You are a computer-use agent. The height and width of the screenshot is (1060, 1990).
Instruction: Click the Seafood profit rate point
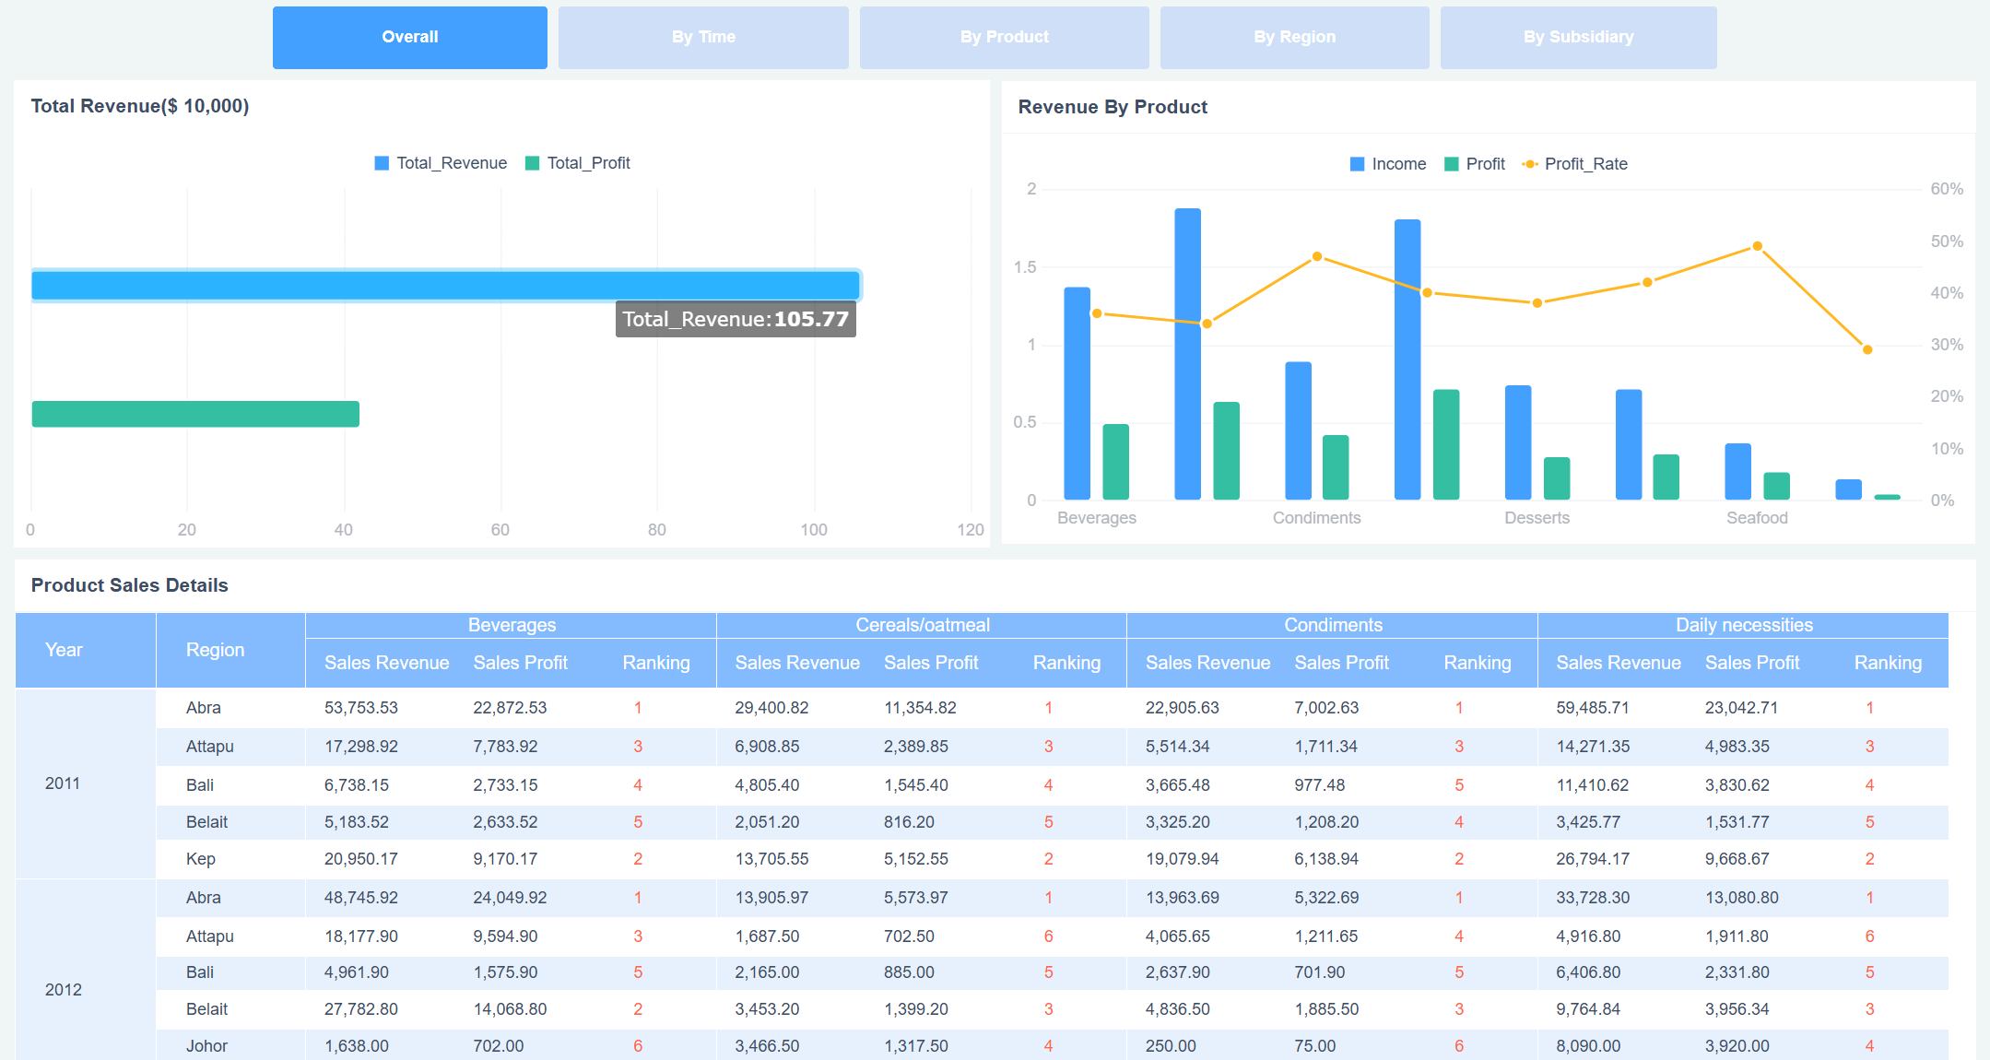coord(1756,246)
